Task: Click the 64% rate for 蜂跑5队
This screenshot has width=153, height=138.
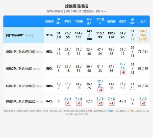Action: 49,101
